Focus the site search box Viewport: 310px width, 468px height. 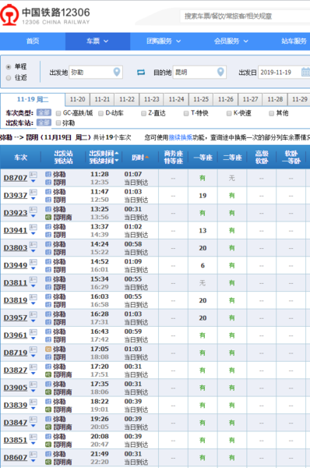click(x=245, y=16)
